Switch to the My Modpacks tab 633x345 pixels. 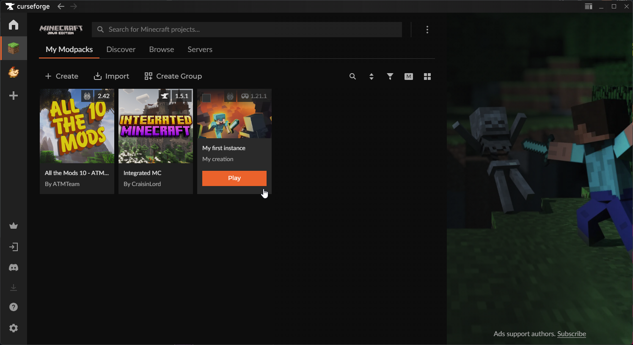point(69,49)
